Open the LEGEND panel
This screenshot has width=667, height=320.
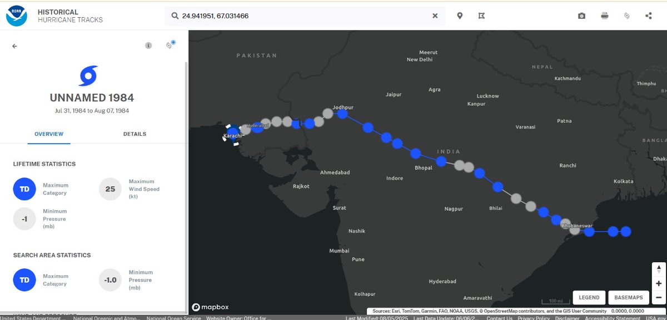(x=589, y=298)
